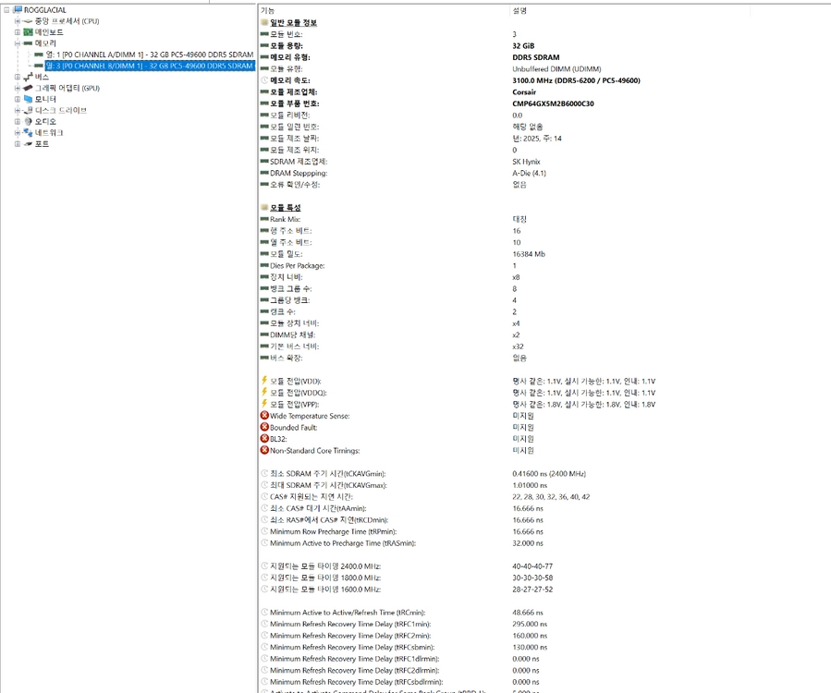Screen dimensions: 831x693
Task: Expand the 버스 tree node
Action: (x=18, y=77)
